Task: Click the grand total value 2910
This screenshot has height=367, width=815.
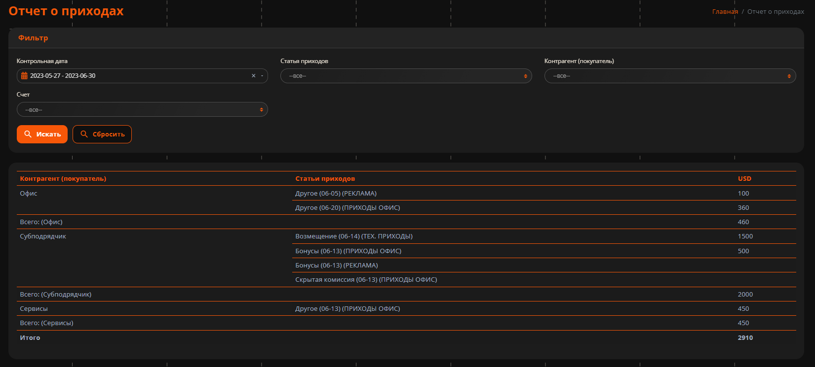Action: click(x=745, y=337)
